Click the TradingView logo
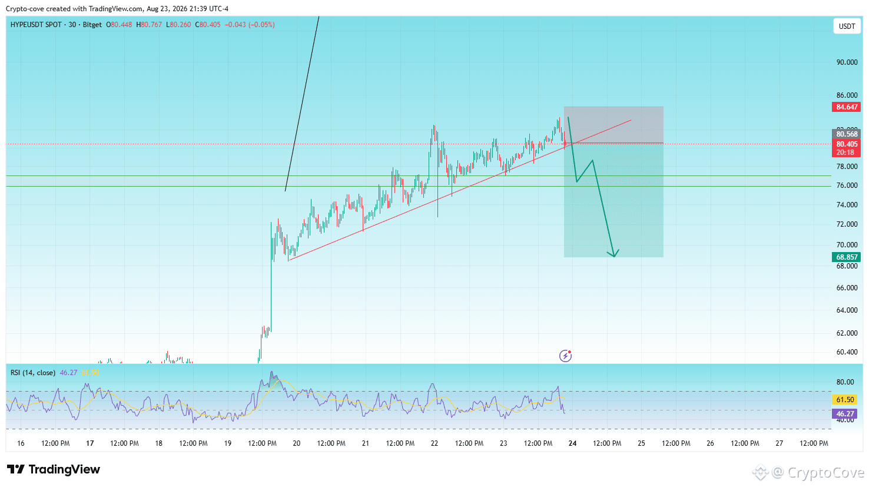The image size is (869, 487). [54, 469]
